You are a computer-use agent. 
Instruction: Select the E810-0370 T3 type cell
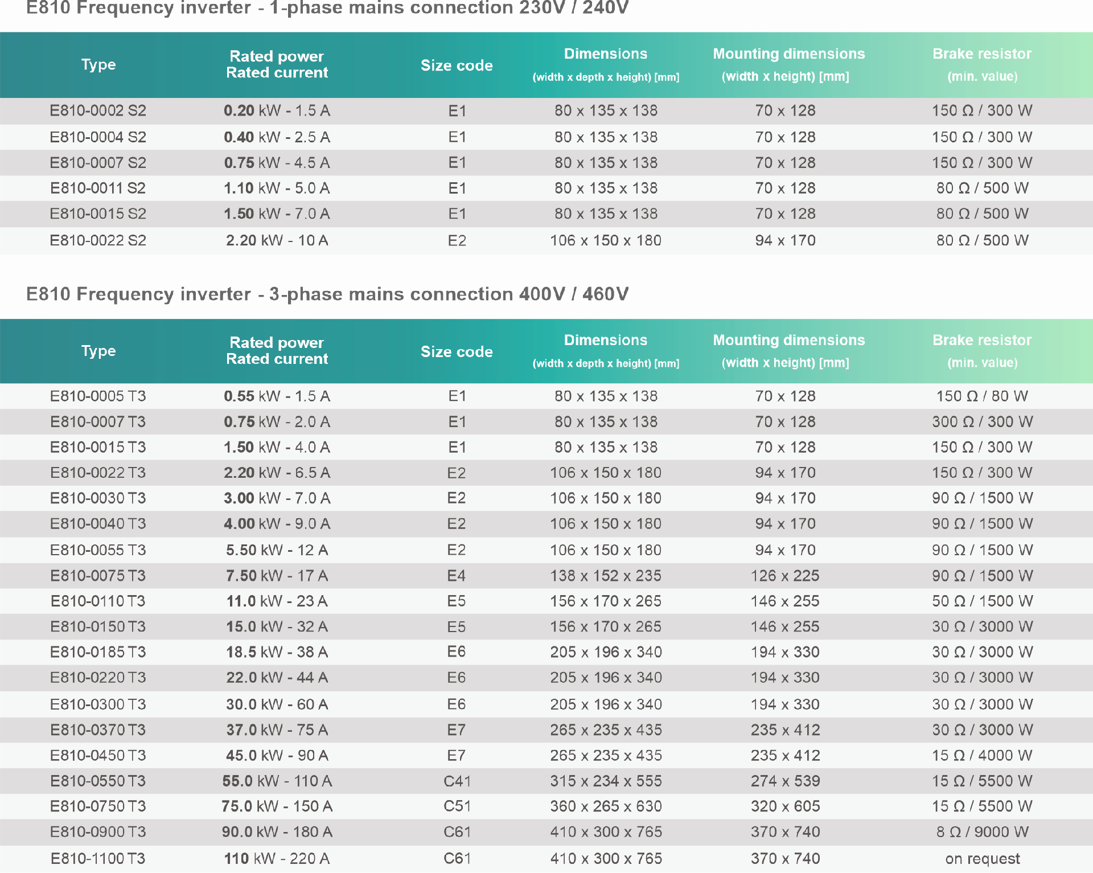(x=98, y=729)
